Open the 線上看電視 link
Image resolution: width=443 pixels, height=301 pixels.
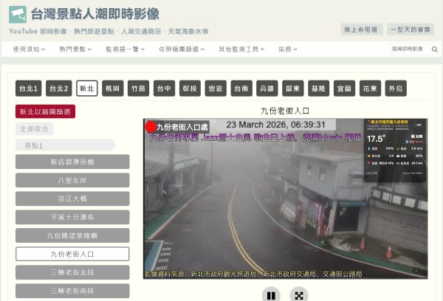(362, 30)
